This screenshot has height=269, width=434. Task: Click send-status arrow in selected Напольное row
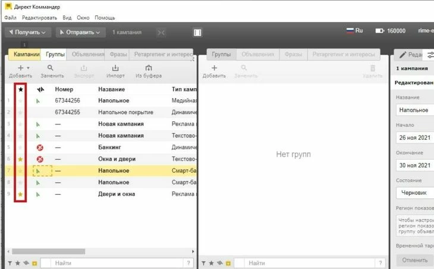coord(38,171)
